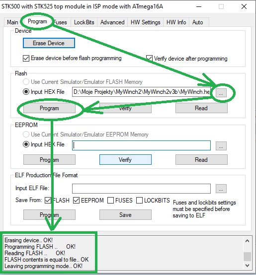Focus the EEPROM HEX file field
This screenshot has width=256, height=275.
[x=141, y=145]
